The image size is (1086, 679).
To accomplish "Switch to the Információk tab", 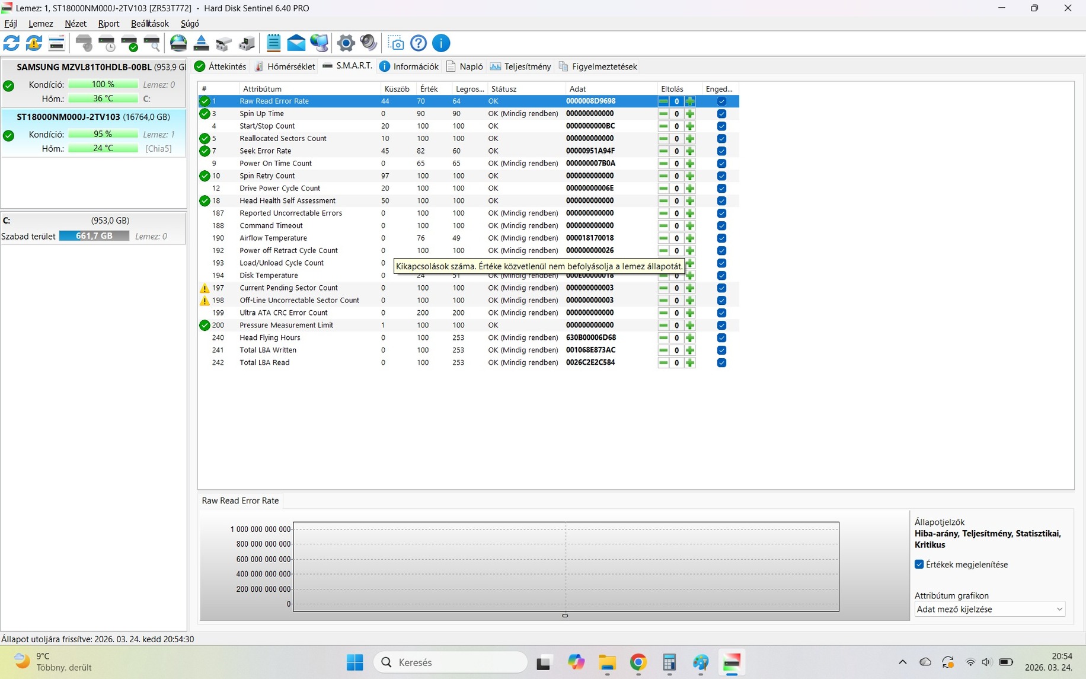I will point(409,66).
